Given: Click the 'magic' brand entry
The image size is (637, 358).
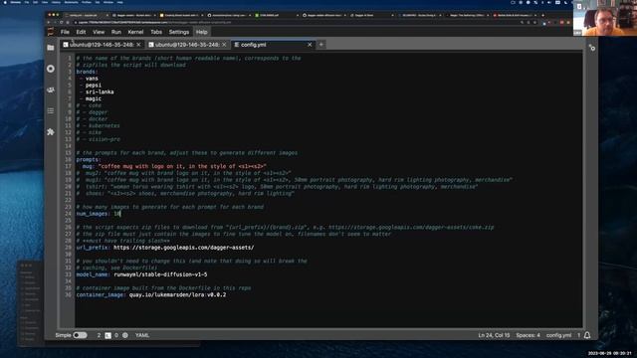Looking at the screenshot, I should tap(94, 98).
